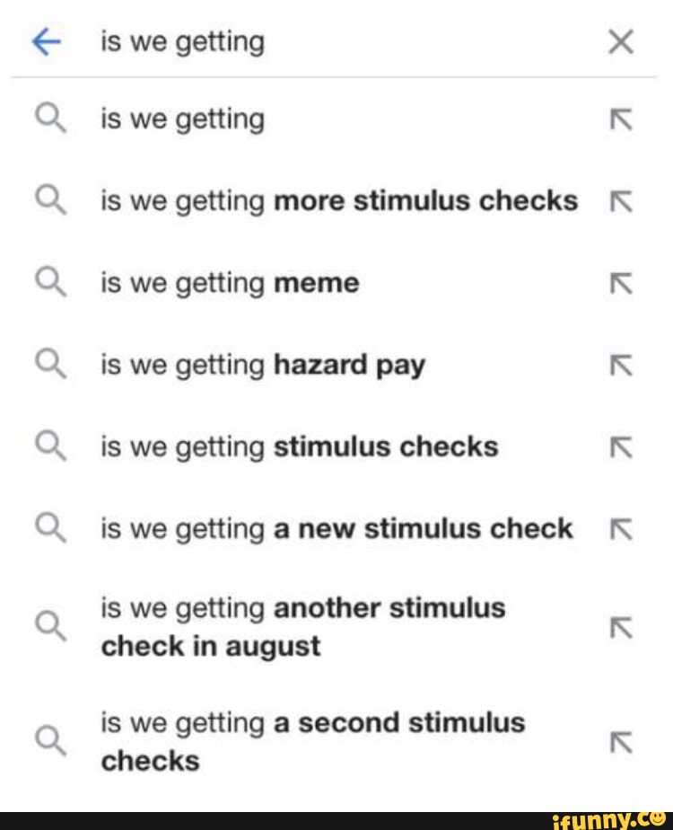Click magnifier icon beside "hazard pay"
Image resolution: width=673 pixels, height=830 pixels.
[x=50, y=366]
